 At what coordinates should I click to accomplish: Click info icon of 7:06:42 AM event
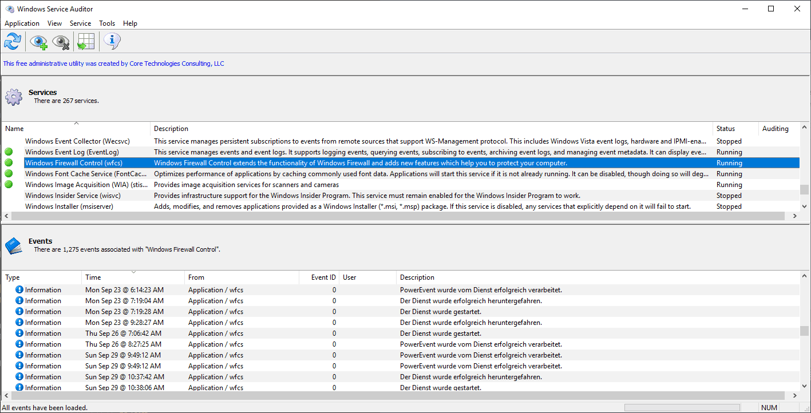coord(19,333)
